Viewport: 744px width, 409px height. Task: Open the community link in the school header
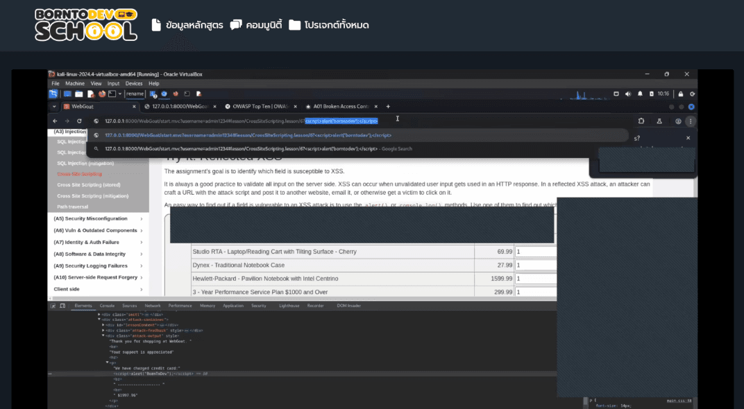[256, 25]
